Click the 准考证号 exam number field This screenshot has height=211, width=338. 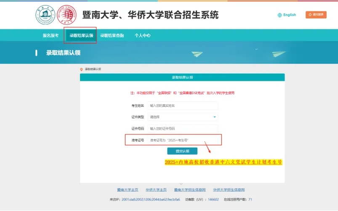(x=183, y=140)
